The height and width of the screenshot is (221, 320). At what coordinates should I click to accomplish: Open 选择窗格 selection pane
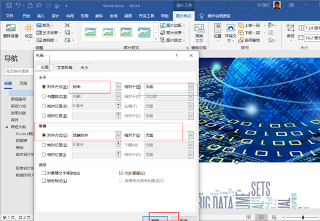(x=249, y=40)
